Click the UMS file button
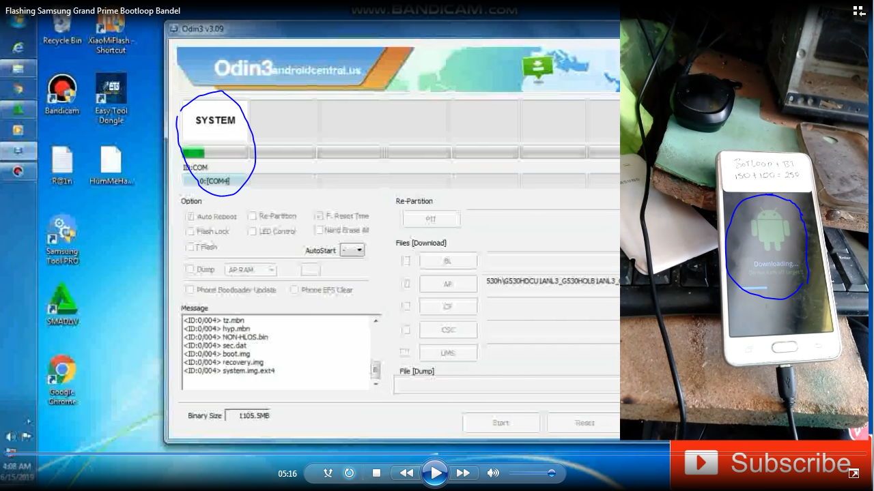Viewport: 874px width, 491px height. pyautogui.click(x=448, y=353)
